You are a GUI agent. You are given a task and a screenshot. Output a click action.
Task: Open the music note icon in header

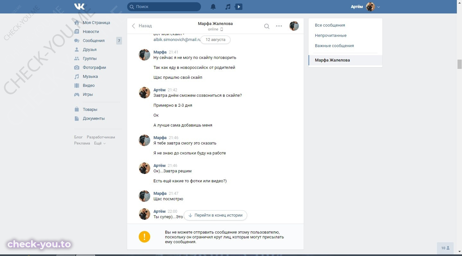(x=228, y=7)
